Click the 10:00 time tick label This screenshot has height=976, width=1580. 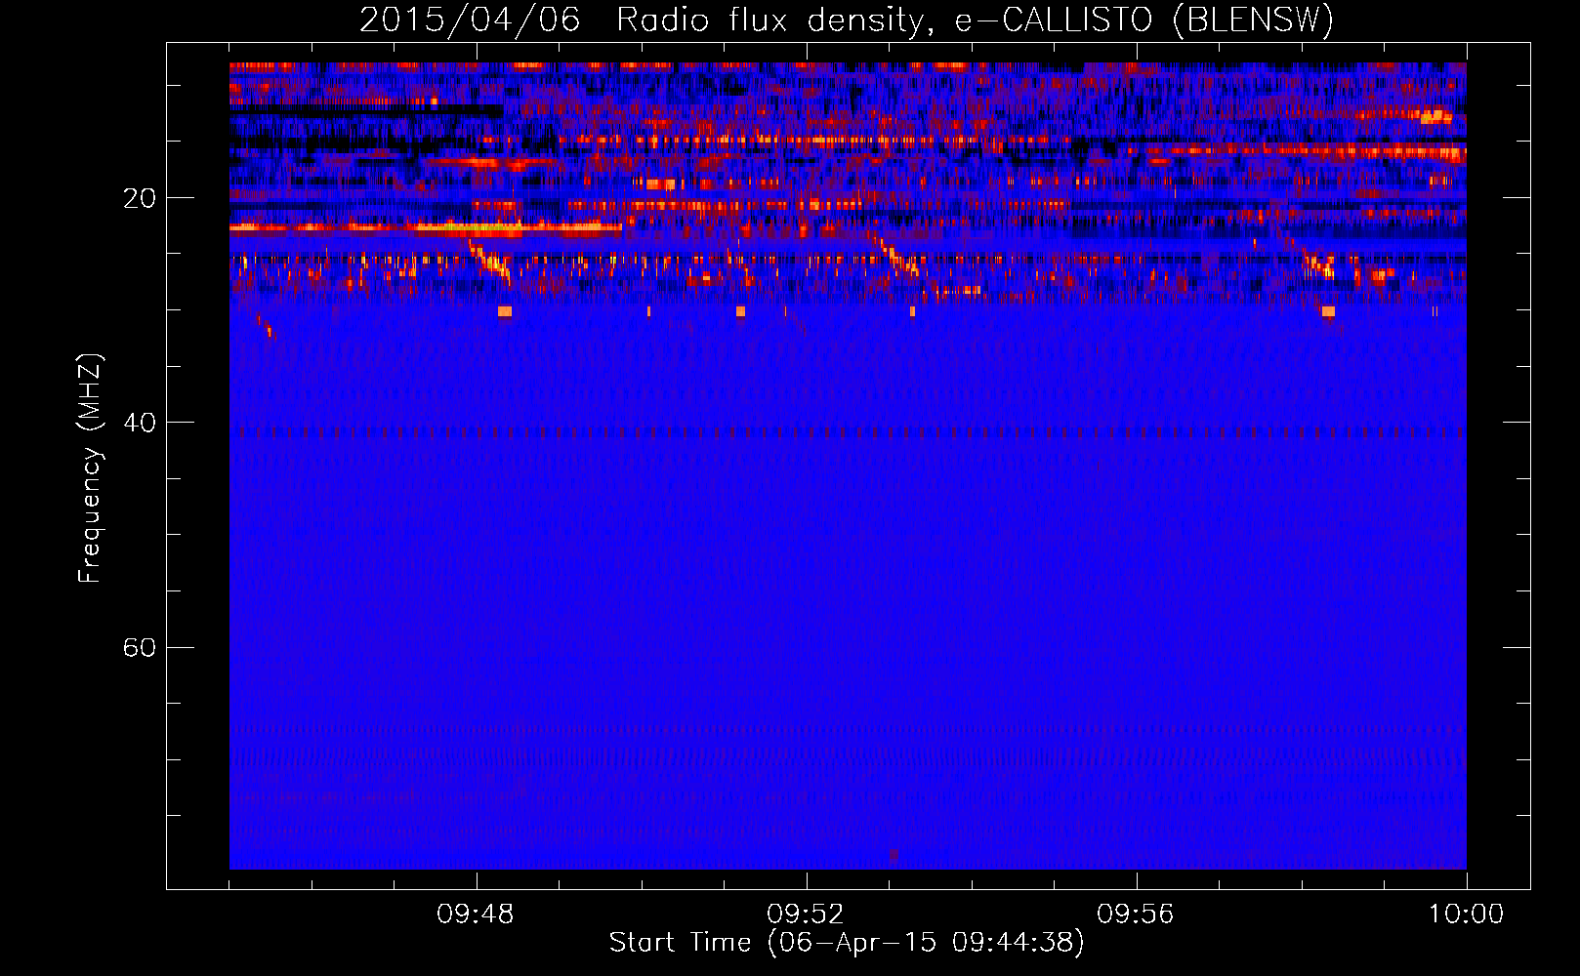click(1466, 915)
